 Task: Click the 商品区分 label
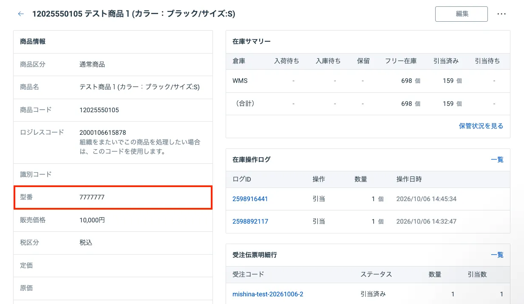[x=33, y=65]
